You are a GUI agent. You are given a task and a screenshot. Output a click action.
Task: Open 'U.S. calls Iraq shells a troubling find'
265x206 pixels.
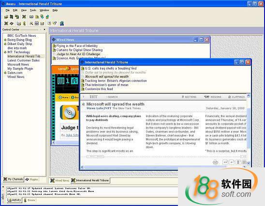point(111,69)
